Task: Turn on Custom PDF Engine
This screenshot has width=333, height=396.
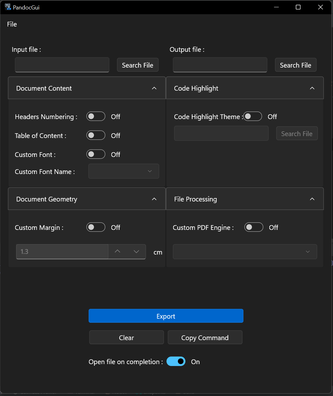Action: 254,227
